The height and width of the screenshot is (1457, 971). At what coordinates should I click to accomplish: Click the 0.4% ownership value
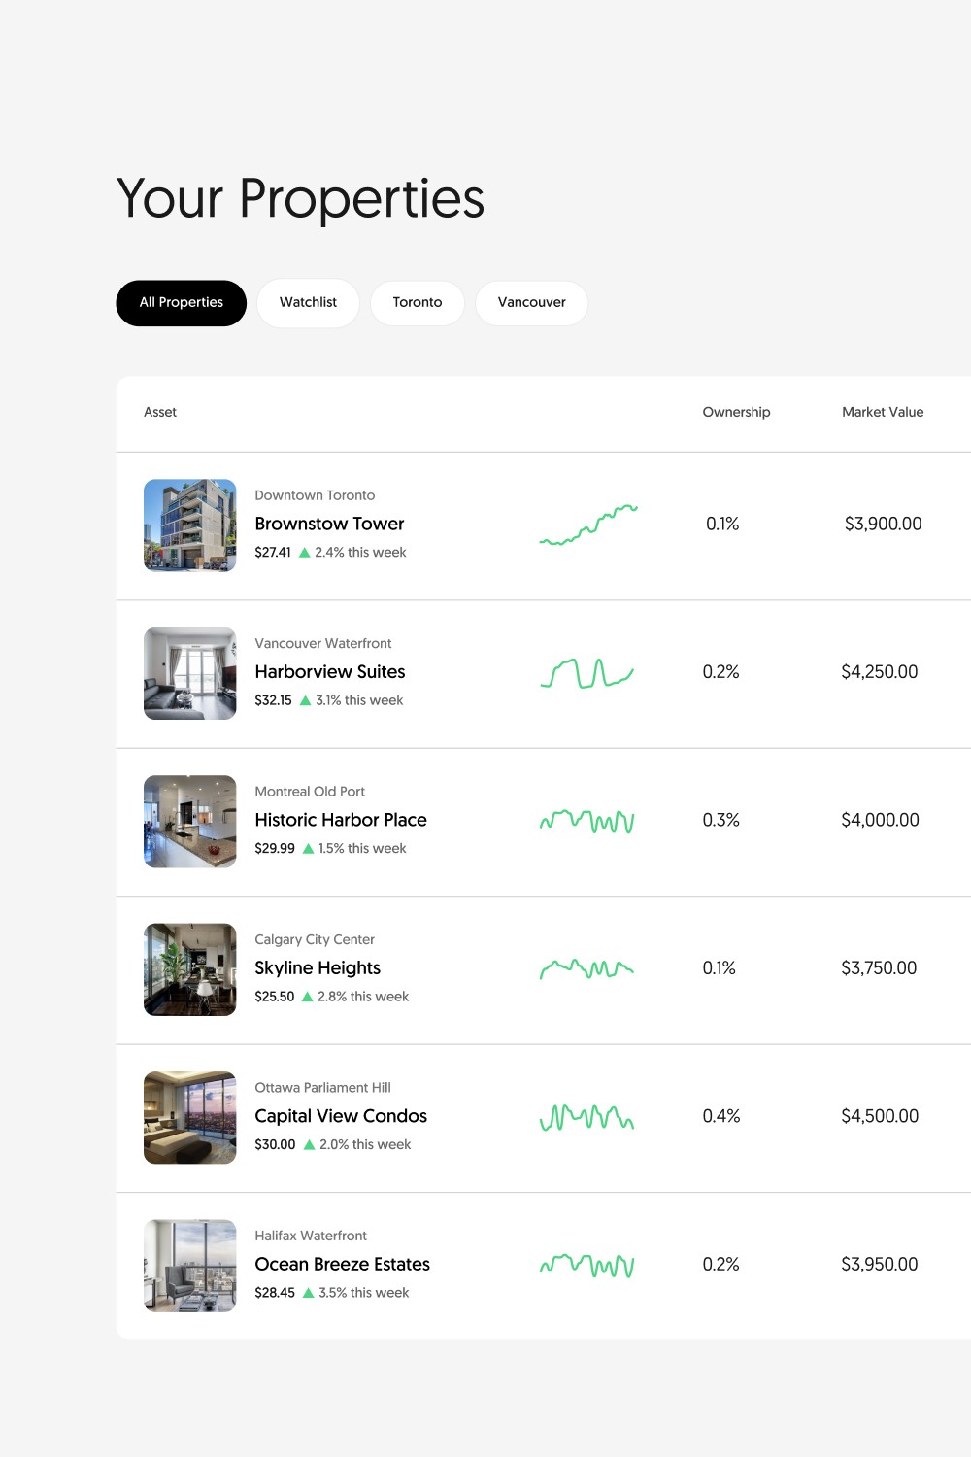click(x=721, y=1116)
